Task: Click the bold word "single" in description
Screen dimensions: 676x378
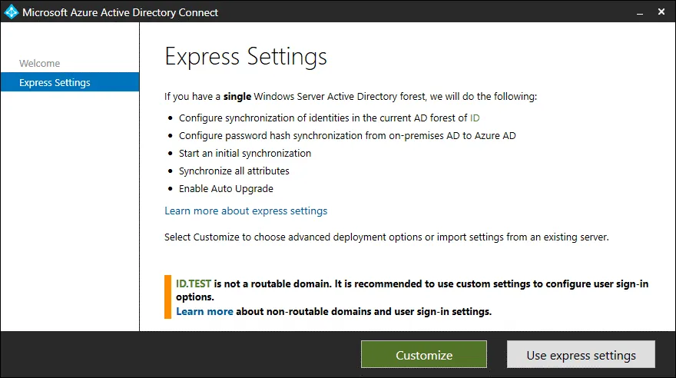Action: tap(239, 97)
